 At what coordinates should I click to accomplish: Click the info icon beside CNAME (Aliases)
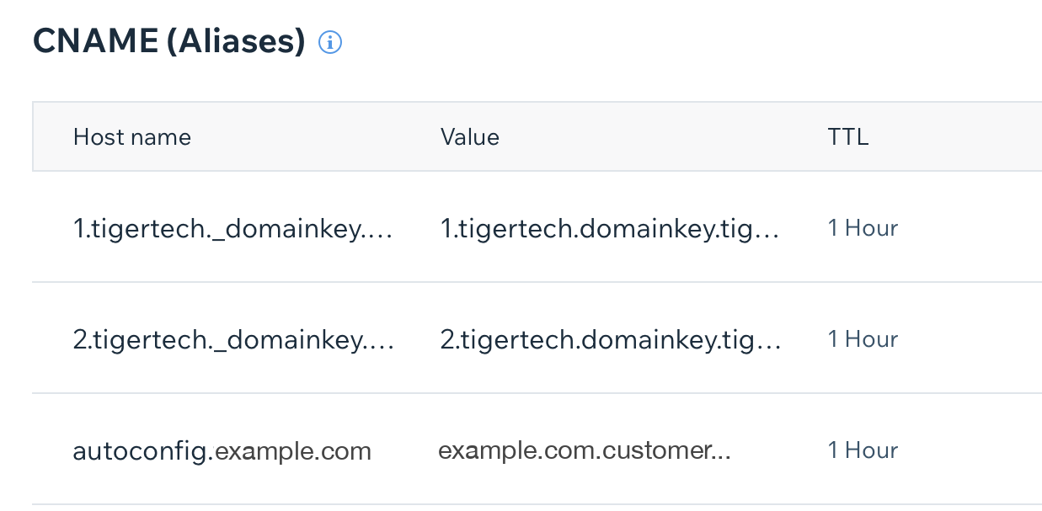[330, 42]
